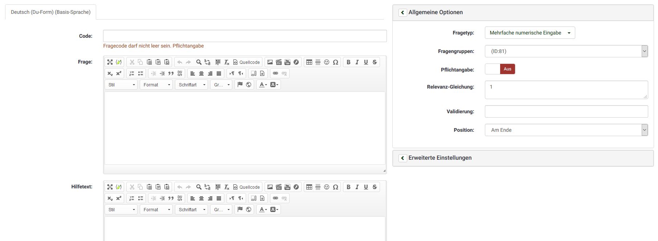Insert a table in the Frage editor
The height and width of the screenshot is (241, 658).
coord(309,62)
